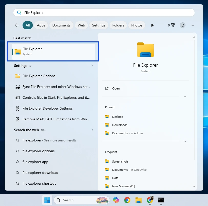
Task: Go back with the left arrow icon
Action: tap(17, 25)
